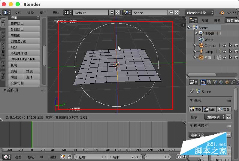Screen dimensions: 239x161
Task: Toggle timeline preview range clock icon
Action: tap(63, 157)
